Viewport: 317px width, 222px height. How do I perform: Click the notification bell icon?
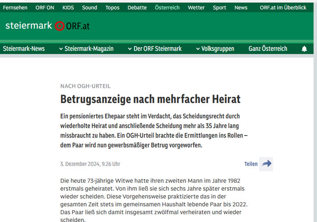tap(304, 49)
